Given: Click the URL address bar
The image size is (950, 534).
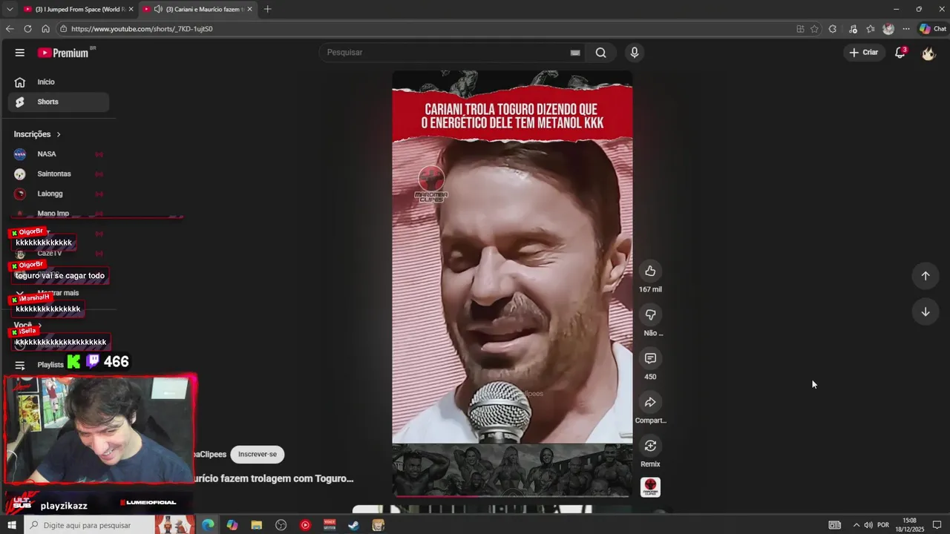Looking at the screenshot, I should click(x=427, y=29).
